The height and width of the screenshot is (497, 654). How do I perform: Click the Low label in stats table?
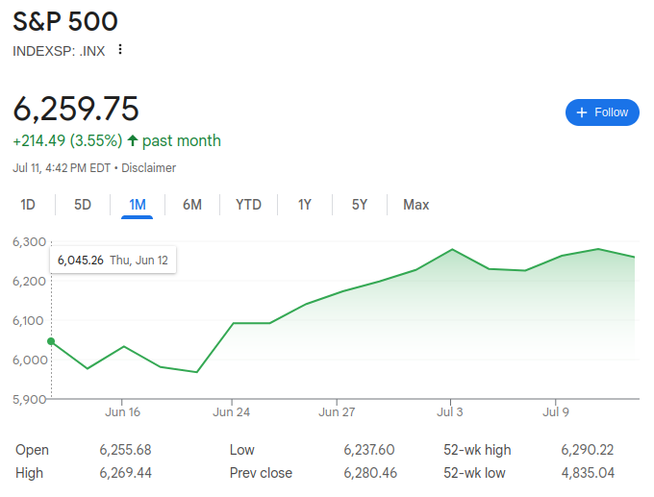242,450
